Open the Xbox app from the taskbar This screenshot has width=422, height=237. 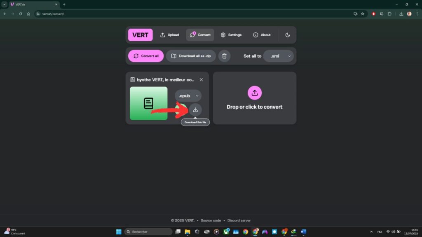(x=226, y=232)
